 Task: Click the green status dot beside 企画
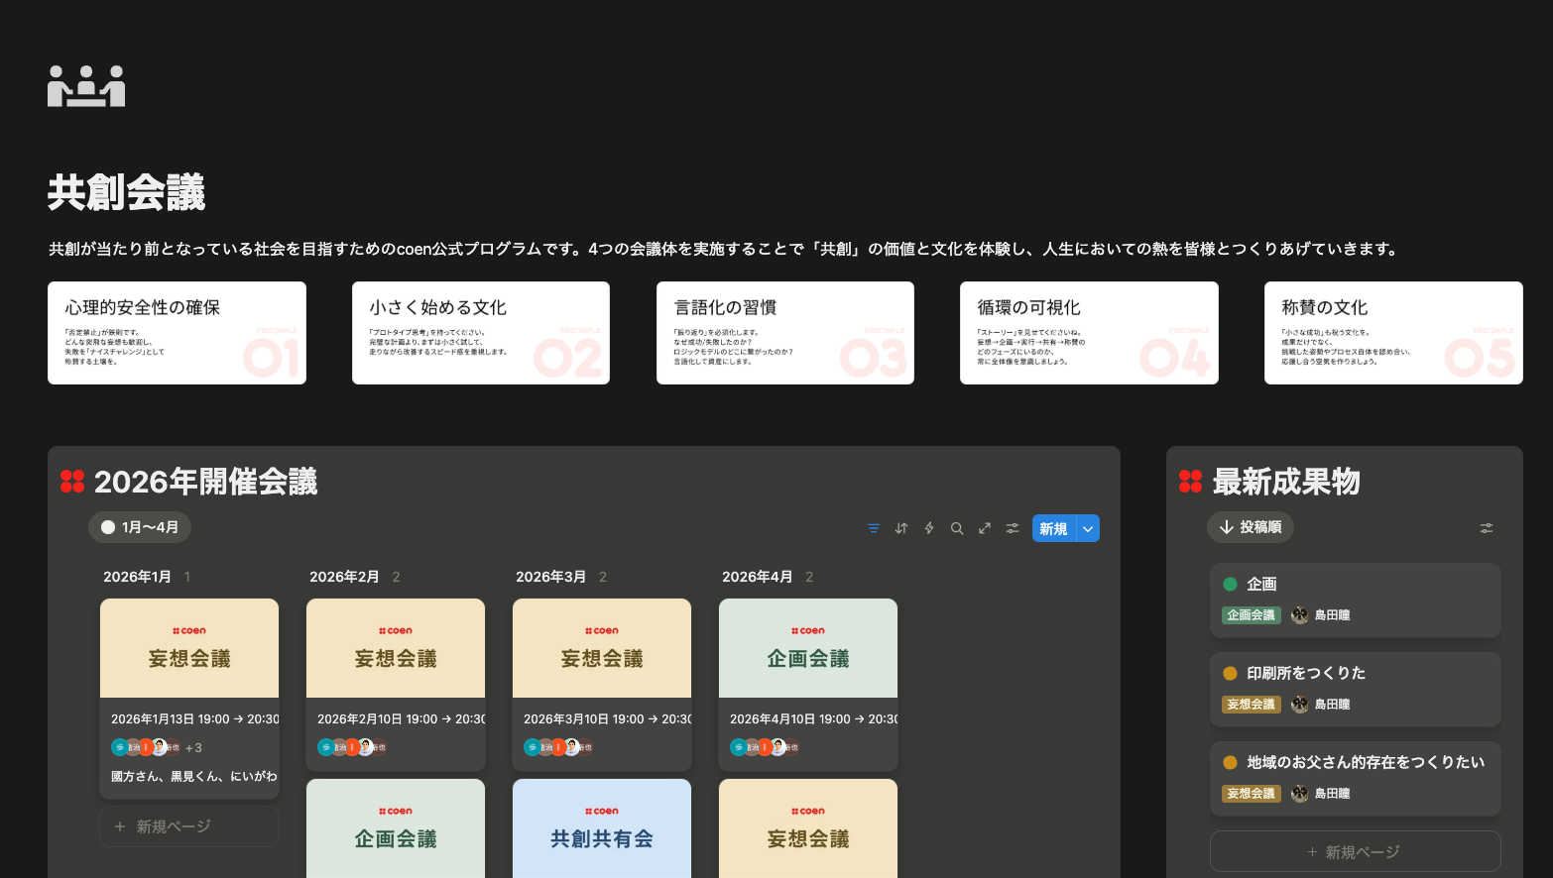point(1230,584)
